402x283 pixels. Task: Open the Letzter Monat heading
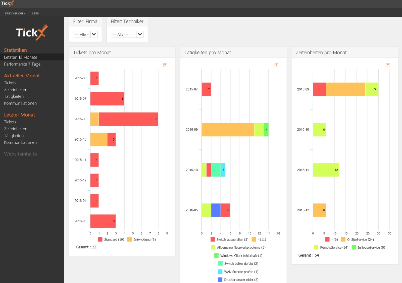20,115
